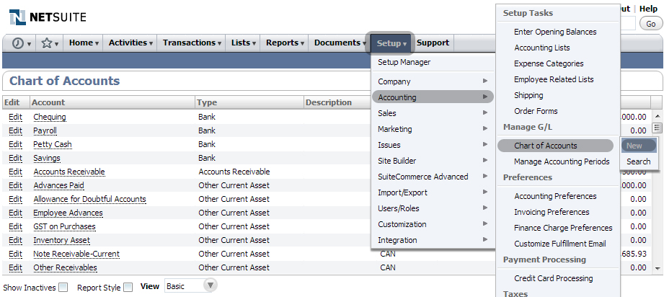
Task: Expand the Accounting submenu
Action: coord(433,97)
